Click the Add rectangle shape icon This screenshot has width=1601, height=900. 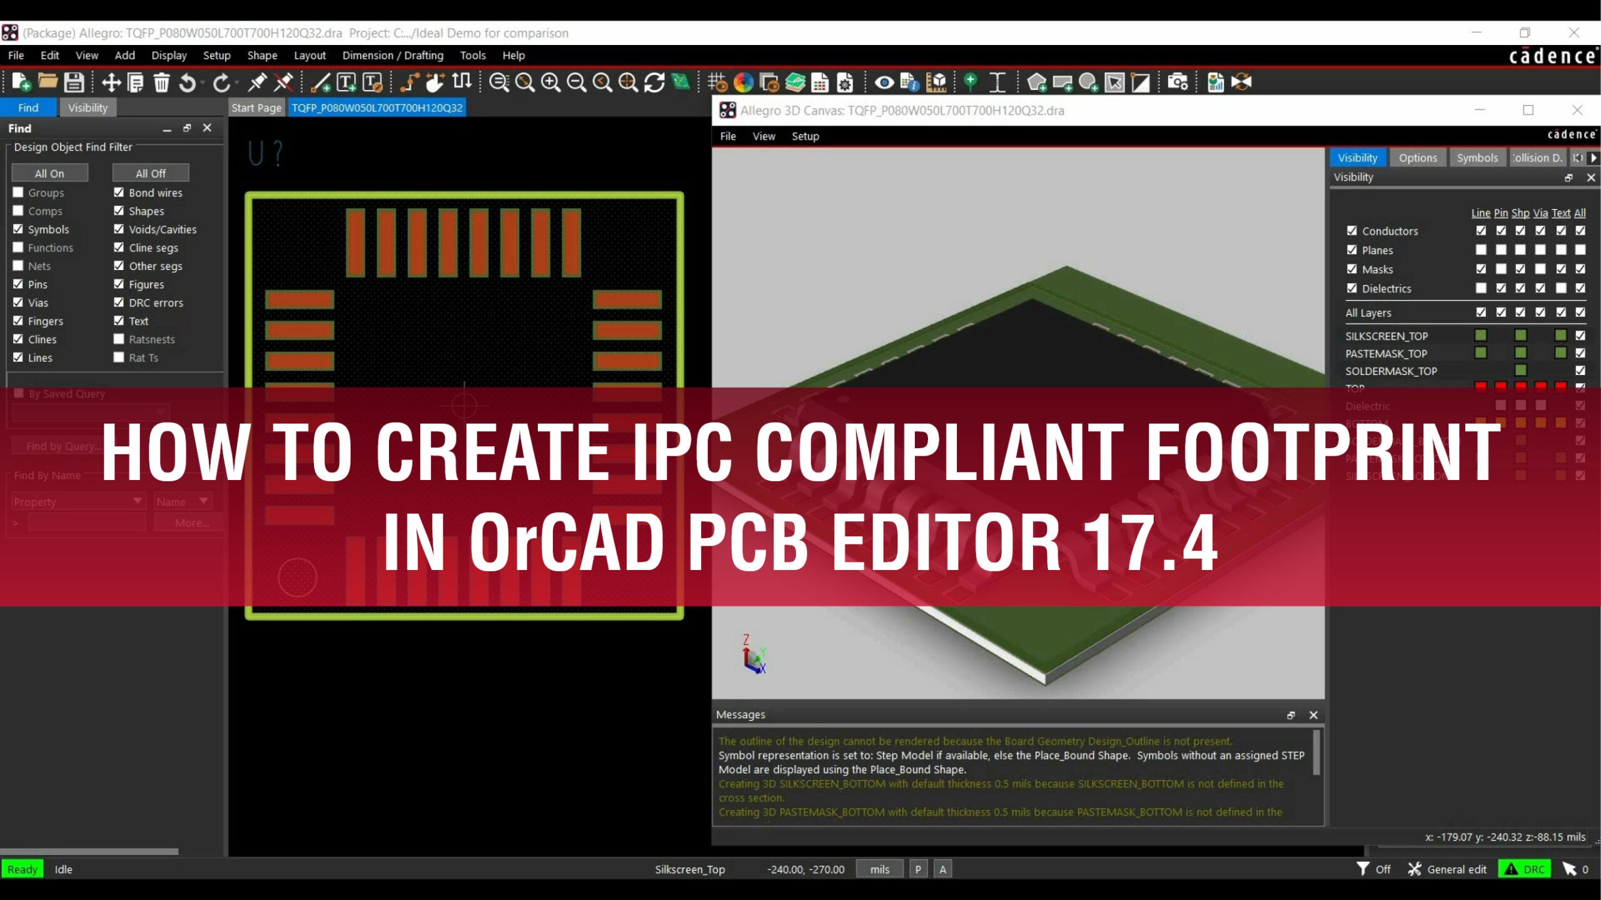pyautogui.click(x=1063, y=82)
